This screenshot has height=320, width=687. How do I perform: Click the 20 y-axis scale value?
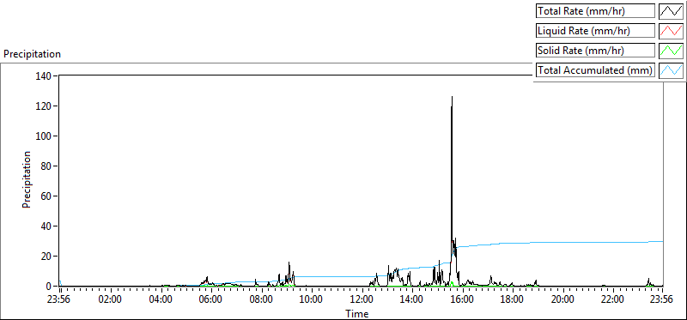pos(47,257)
